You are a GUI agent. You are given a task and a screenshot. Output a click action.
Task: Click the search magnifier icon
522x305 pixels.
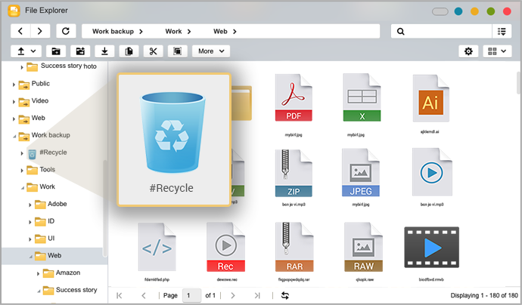[401, 32]
